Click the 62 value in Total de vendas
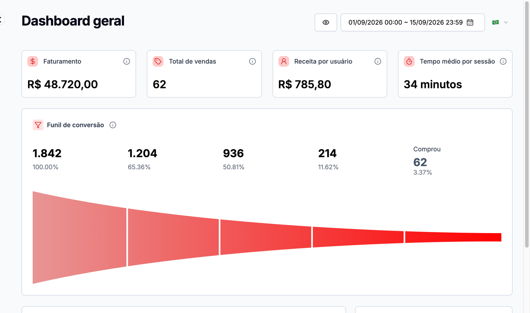Viewport: 530px width, 313px height. coord(159,84)
